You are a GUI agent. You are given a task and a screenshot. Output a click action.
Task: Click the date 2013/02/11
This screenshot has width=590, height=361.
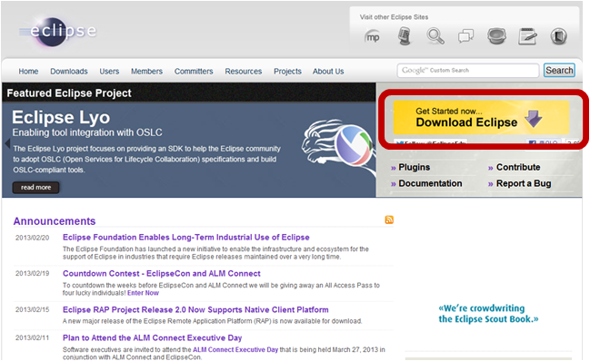[x=32, y=338]
